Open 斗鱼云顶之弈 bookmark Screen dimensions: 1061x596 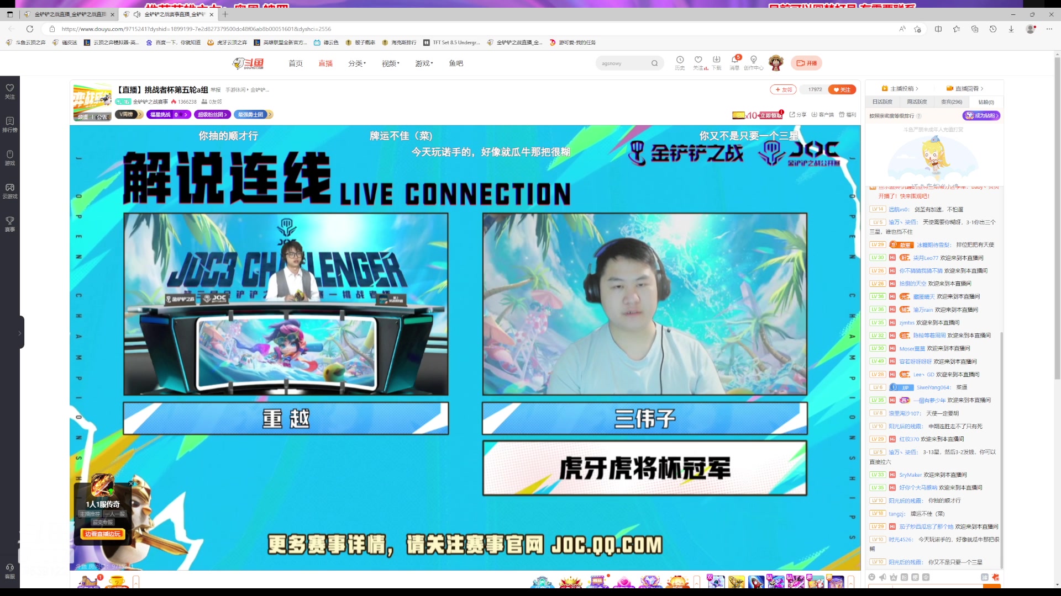26,42
